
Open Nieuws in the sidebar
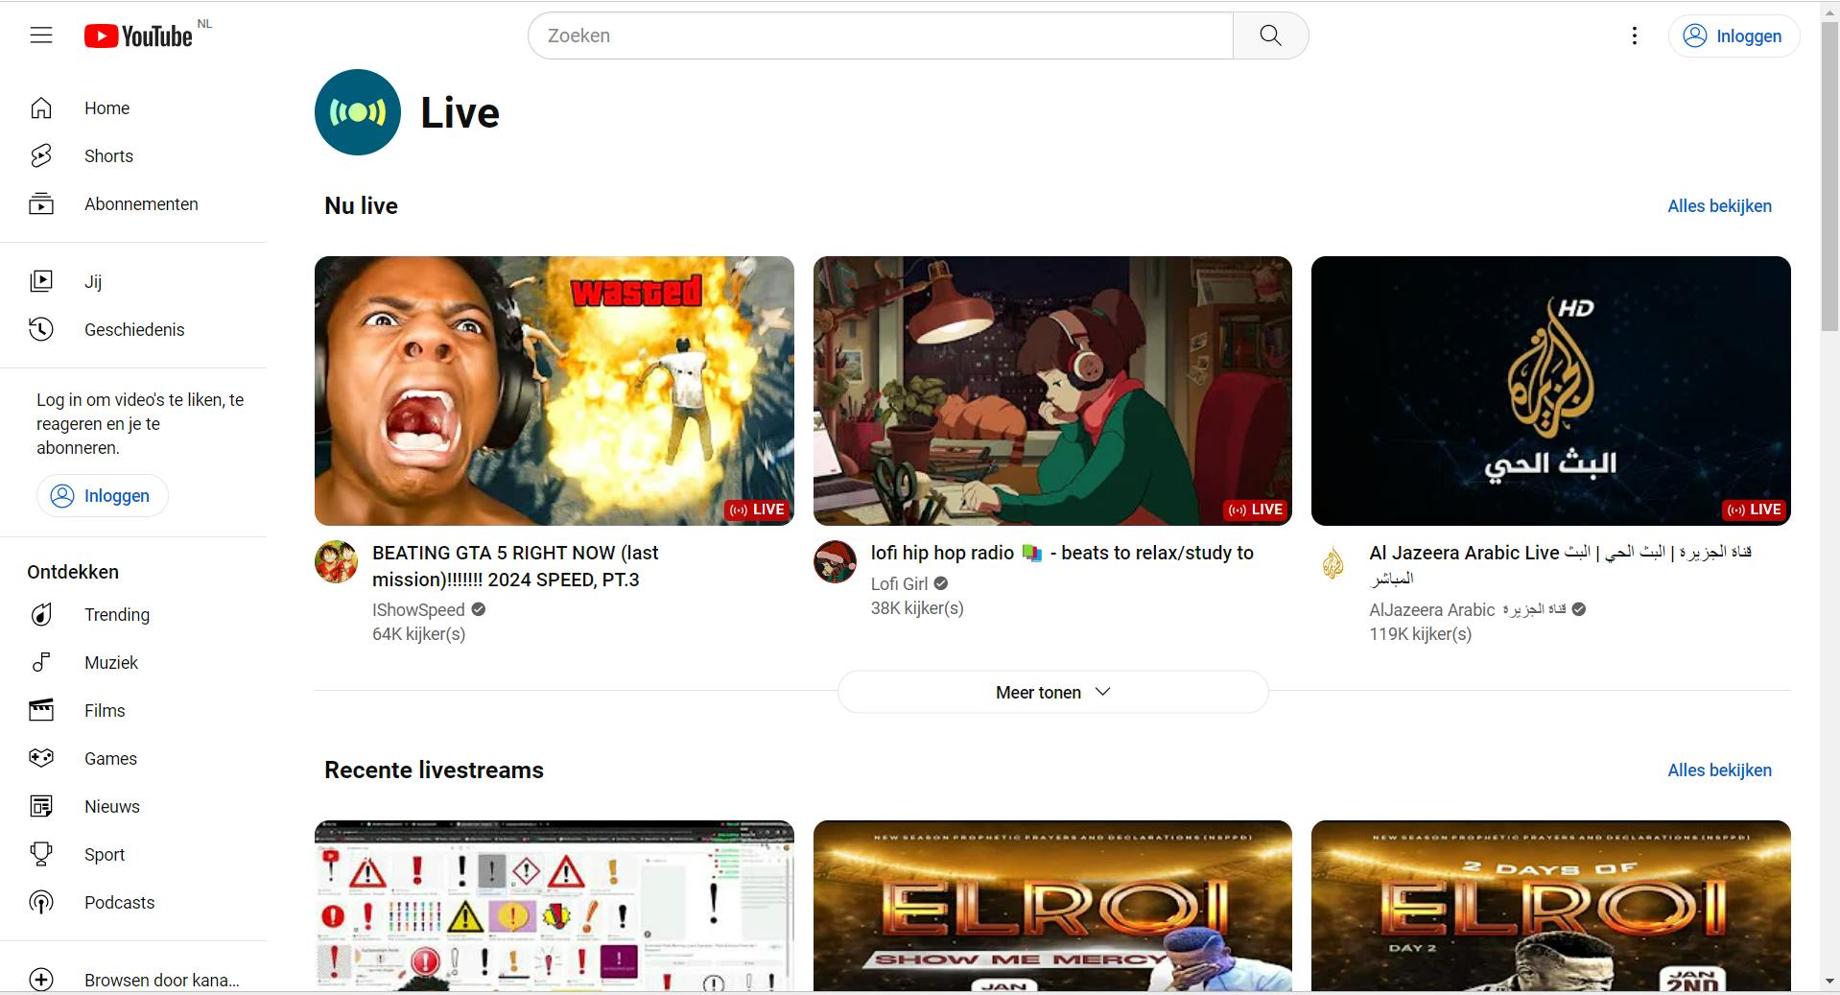[x=133, y=807]
